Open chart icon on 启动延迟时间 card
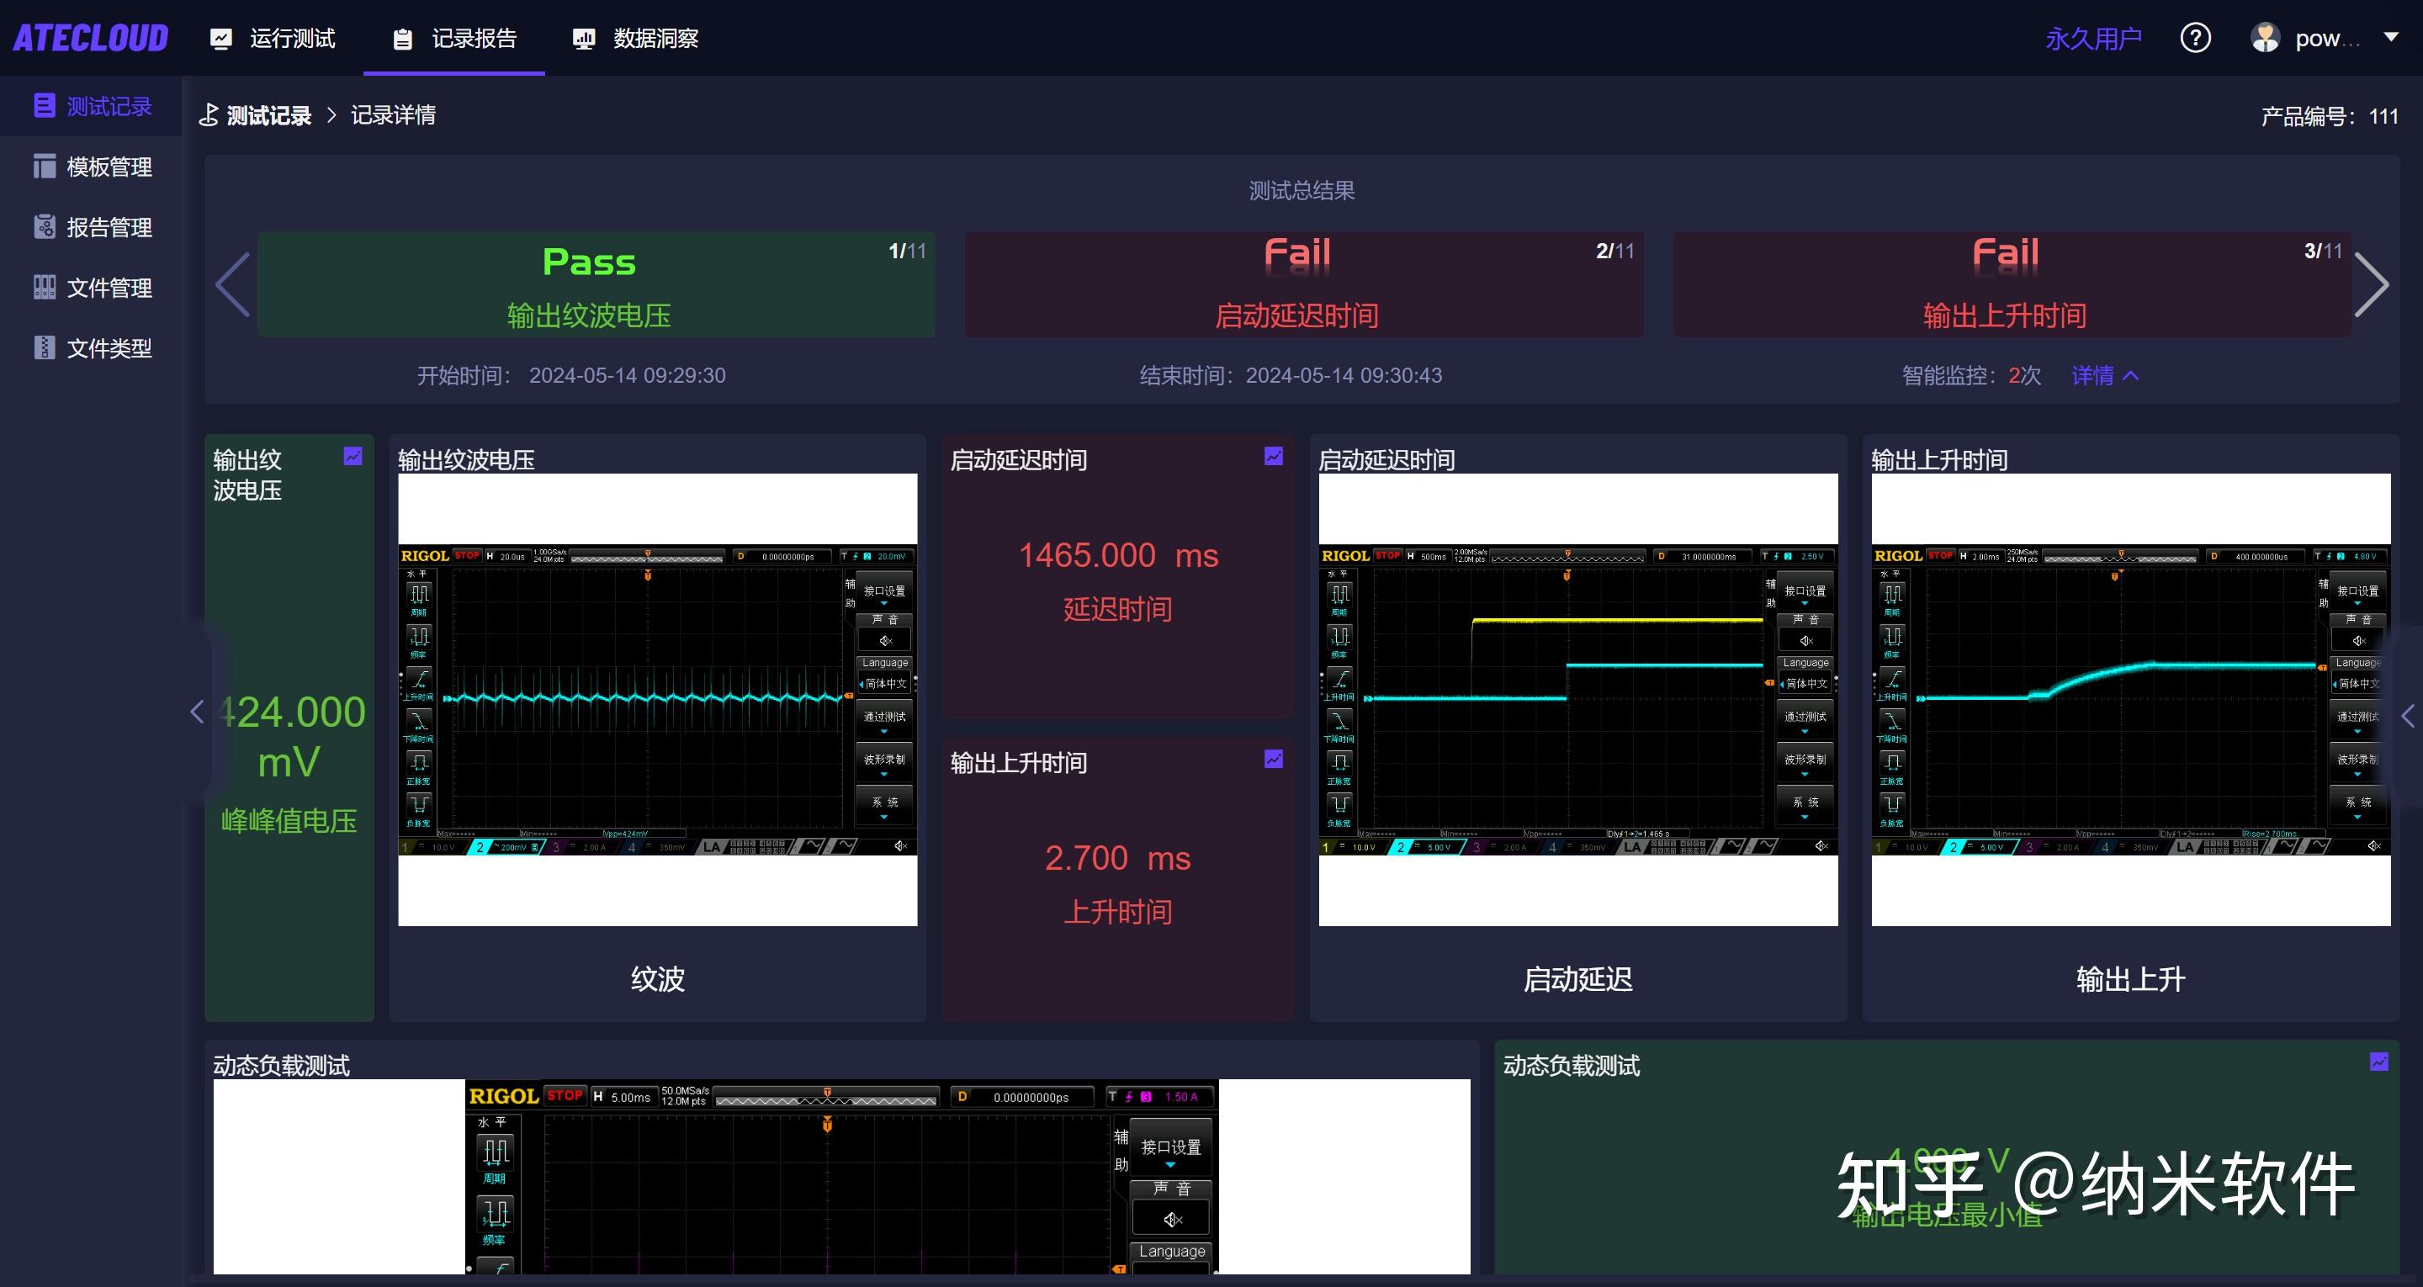Viewport: 2423px width, 1287px height. click(1273, 456)
